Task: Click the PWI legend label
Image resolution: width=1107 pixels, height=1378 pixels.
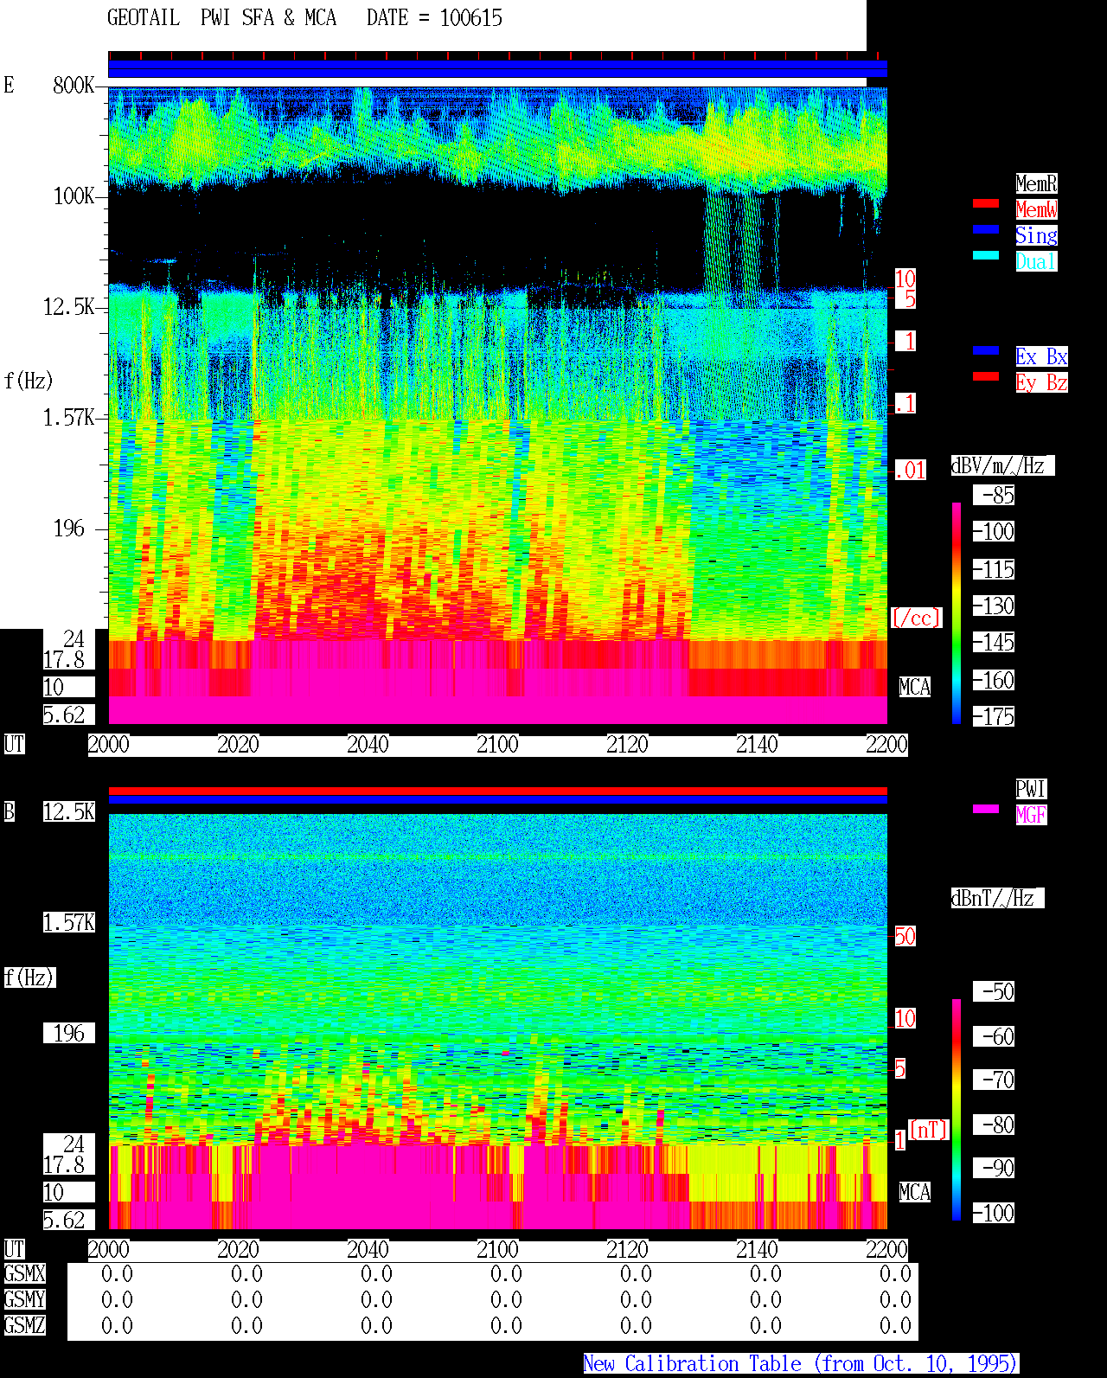Action: point(1031,789)
